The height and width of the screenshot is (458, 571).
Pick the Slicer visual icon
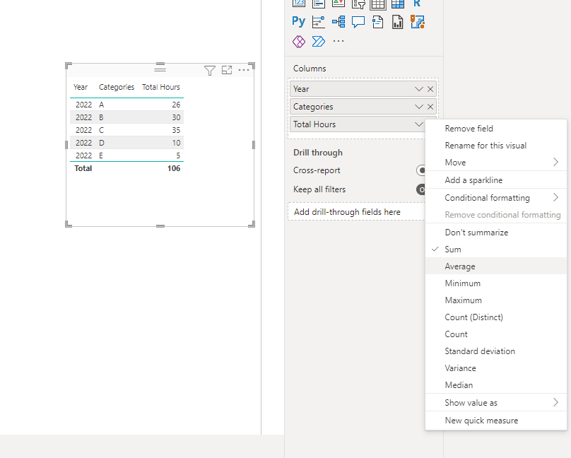coord(358,4)
